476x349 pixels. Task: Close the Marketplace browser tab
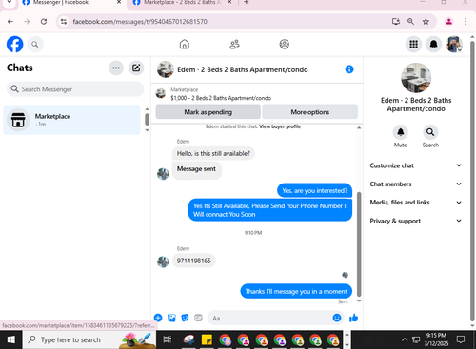(229, 2)
